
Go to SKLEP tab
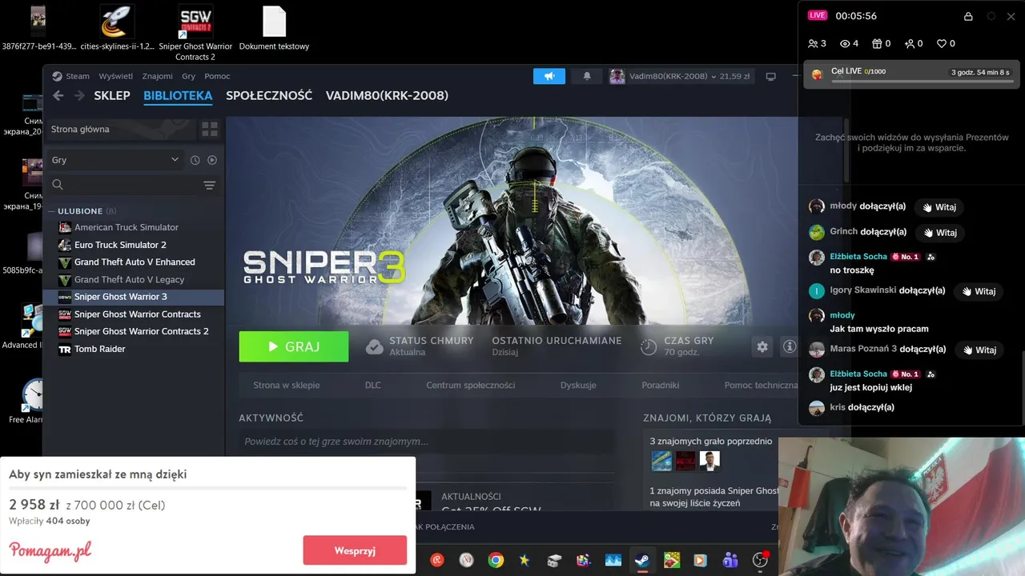coord(112,95)
